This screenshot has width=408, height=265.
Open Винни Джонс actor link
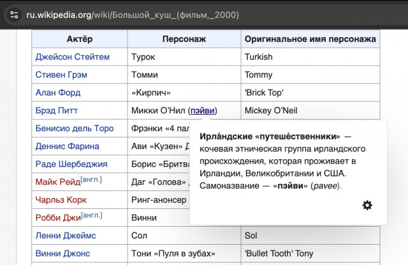click(x=62, y=254)
